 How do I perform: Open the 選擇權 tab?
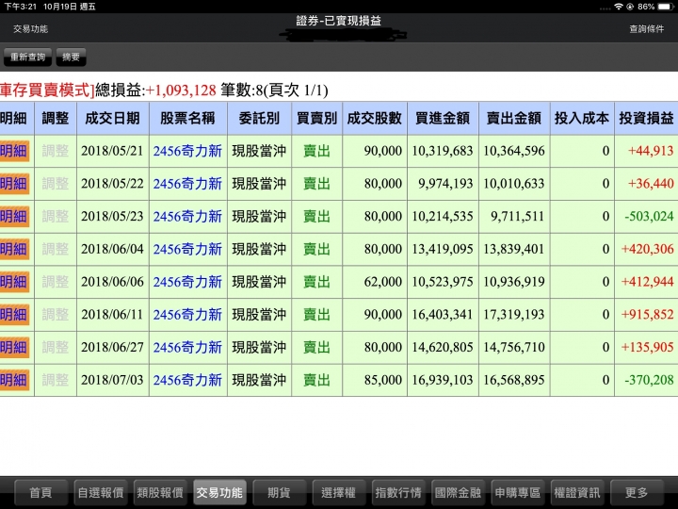coord(339,493)
